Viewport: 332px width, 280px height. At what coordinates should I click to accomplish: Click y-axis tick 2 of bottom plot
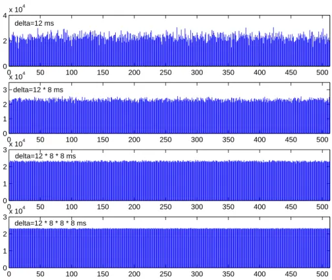(5, 234)
